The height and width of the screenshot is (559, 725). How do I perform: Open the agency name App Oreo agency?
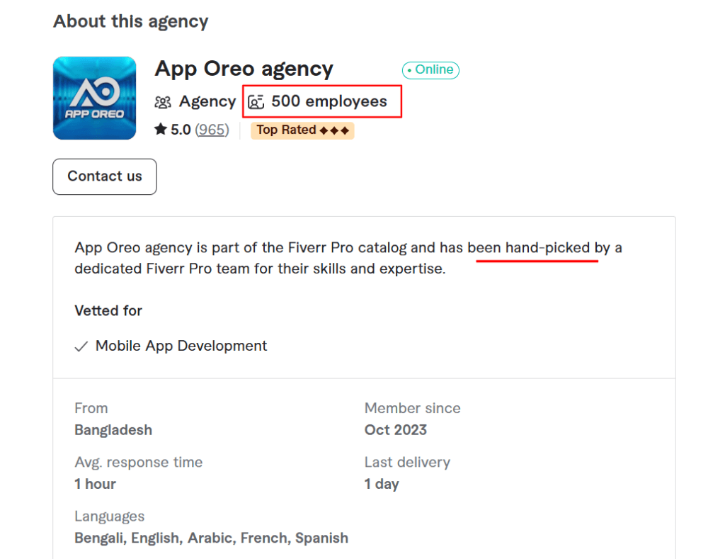244,69
